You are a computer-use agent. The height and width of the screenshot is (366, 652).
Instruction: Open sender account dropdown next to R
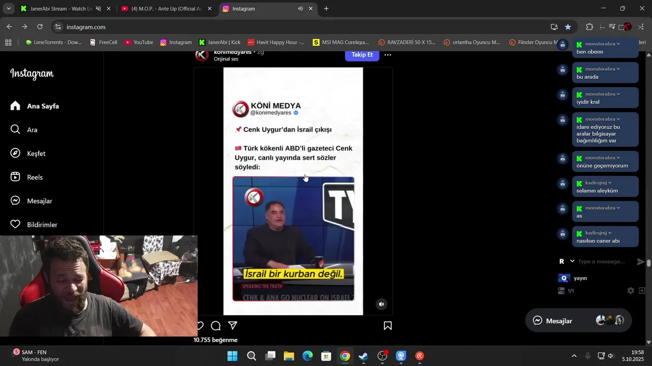click(572, 261)
